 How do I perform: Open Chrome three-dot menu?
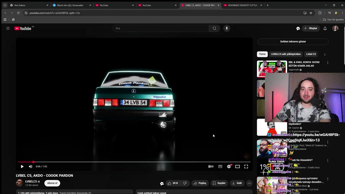tap(343, 13)
